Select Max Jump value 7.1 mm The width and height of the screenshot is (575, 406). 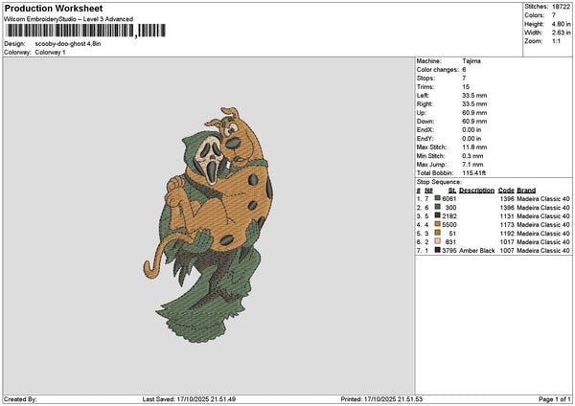pyautogui.click(x=472, y=164)
